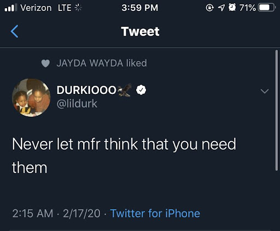Open JAYDA WAYDA liked label
The image size is (280, 231).
point(102,63)
